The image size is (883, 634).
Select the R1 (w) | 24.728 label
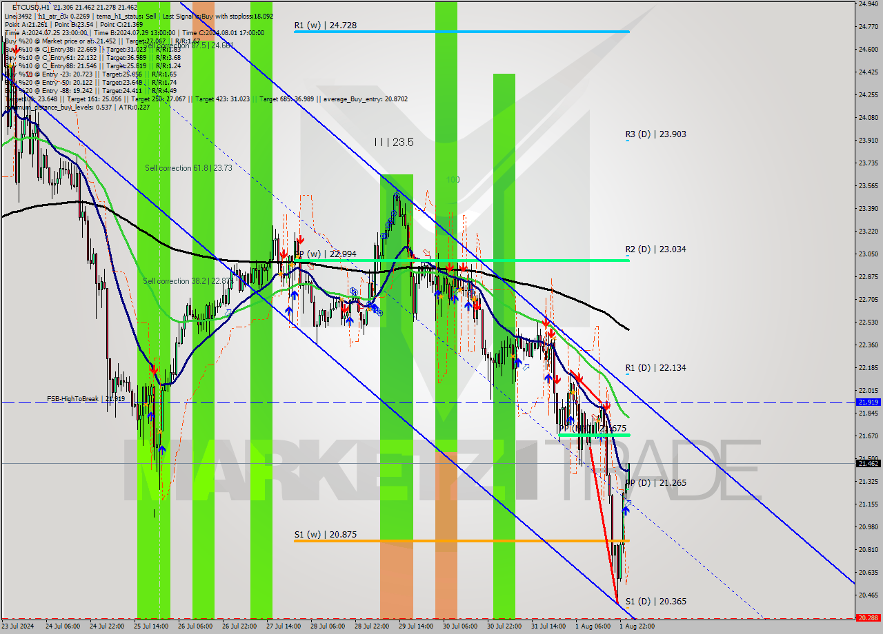326,25
